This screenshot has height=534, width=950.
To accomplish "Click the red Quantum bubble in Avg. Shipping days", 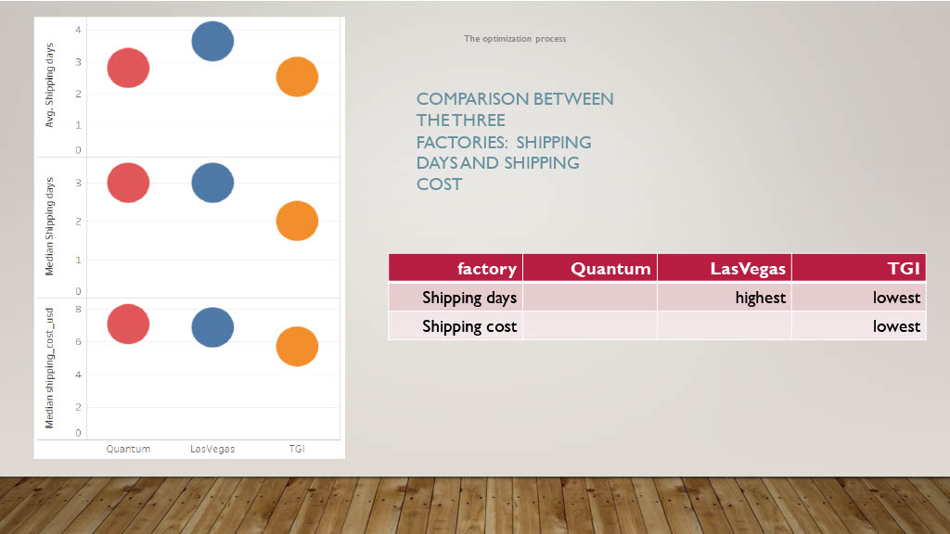I will [x=128, y=68].
